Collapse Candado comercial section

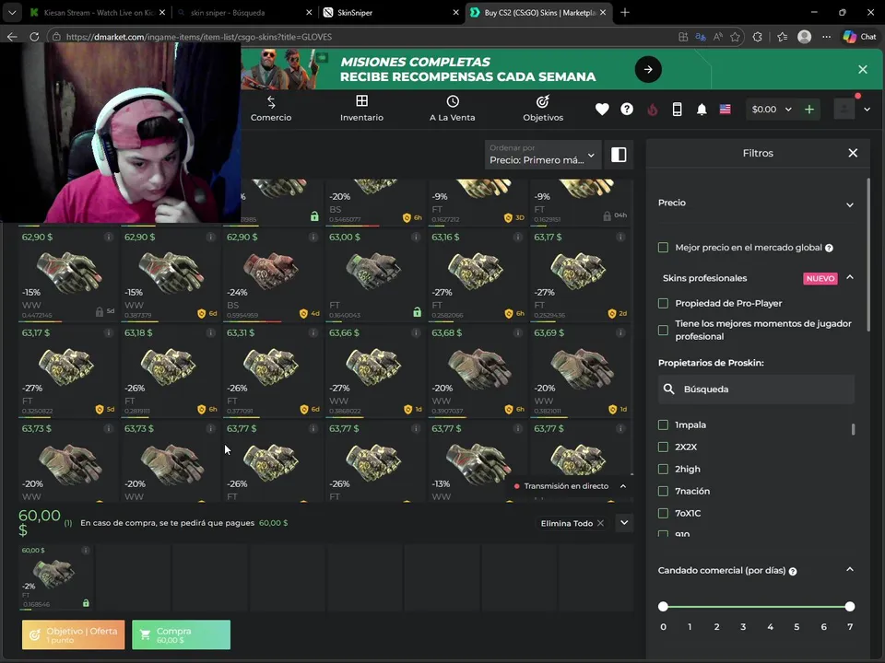click(x=849, y=569)
